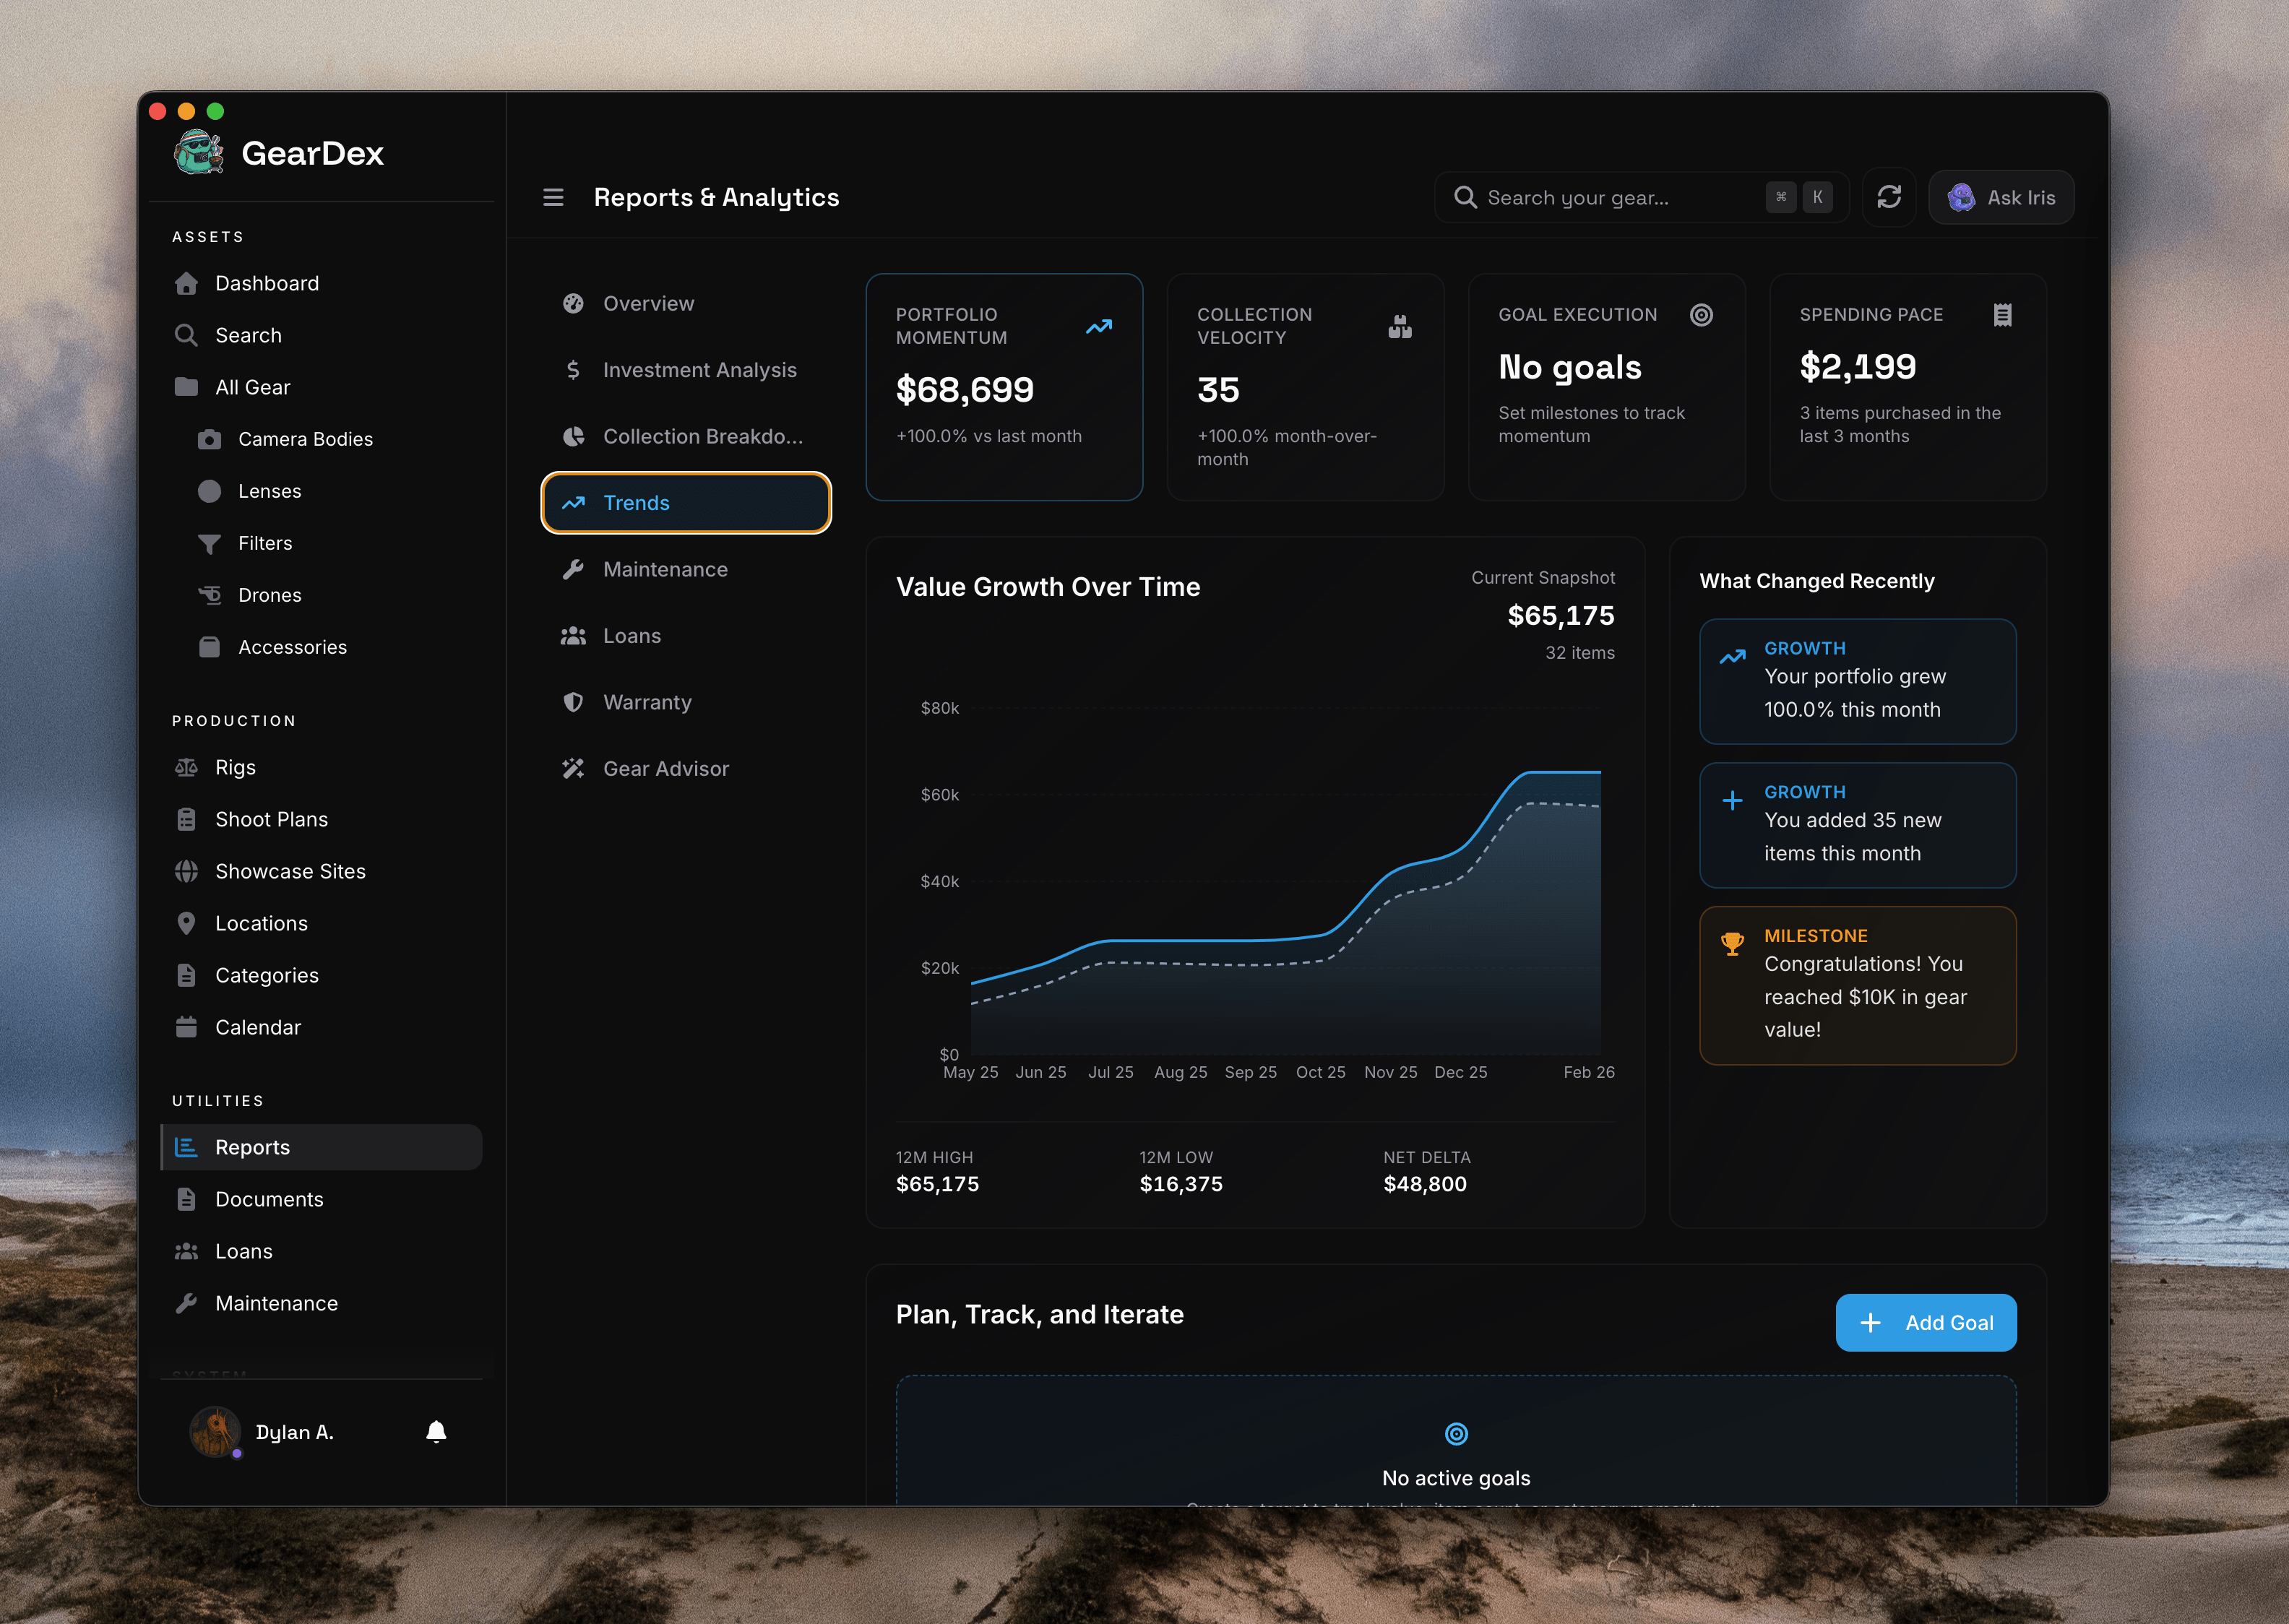Go to Dashboard in the sidebar
This screenshot has height=1624, width=2289.
coord(321,283)
